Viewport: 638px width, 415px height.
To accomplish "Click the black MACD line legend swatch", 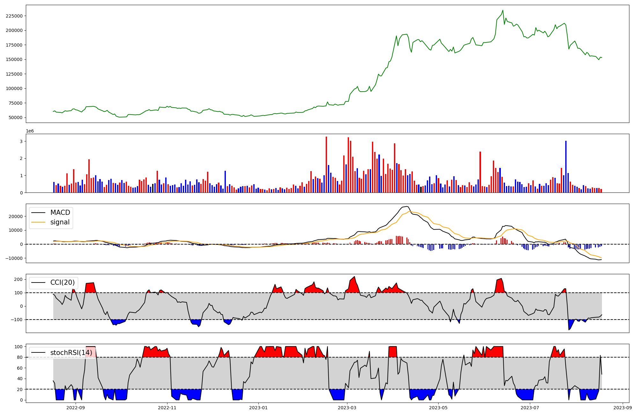I will 39,213.
